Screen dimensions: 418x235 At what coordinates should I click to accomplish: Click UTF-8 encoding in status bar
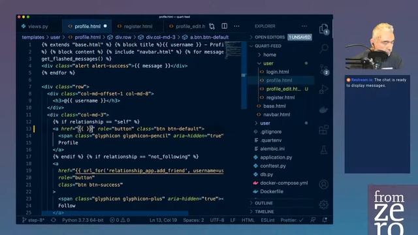217,220
